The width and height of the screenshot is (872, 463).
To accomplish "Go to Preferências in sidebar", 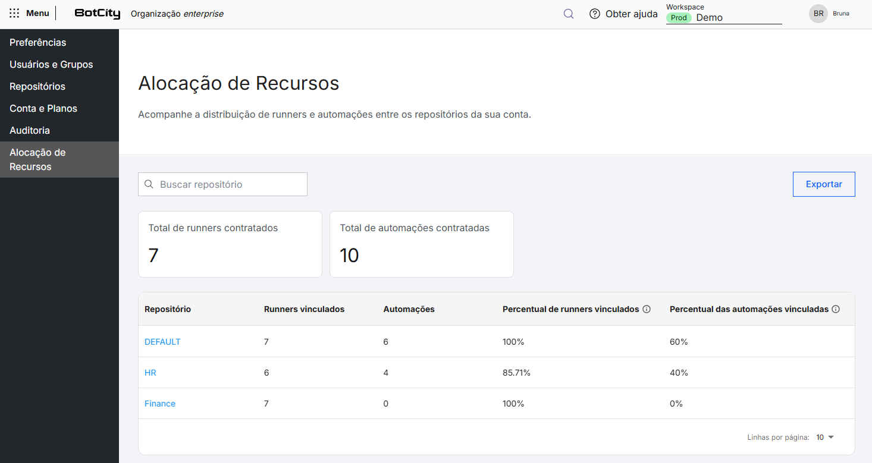I will [59, 42].
